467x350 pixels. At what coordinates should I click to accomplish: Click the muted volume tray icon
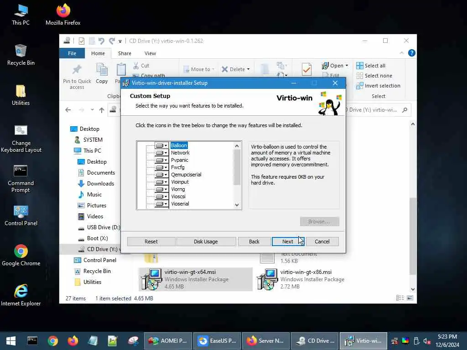point(427,341)
